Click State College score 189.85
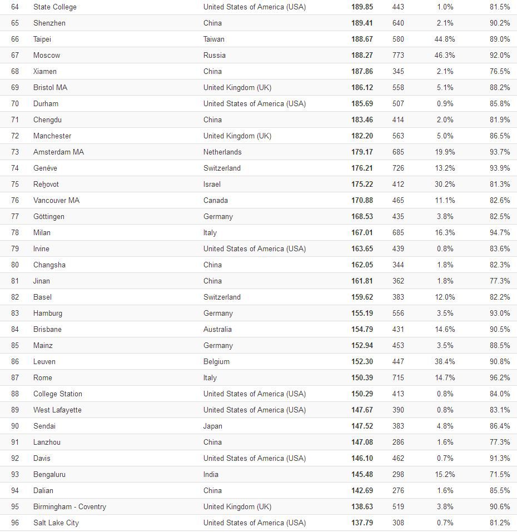The height and width of the screenshot is (532, 517). [x=362, y=7]
